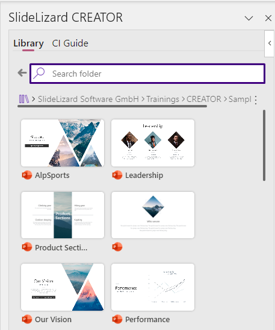Collapse the side panel arrow tab

coord(270,43)
